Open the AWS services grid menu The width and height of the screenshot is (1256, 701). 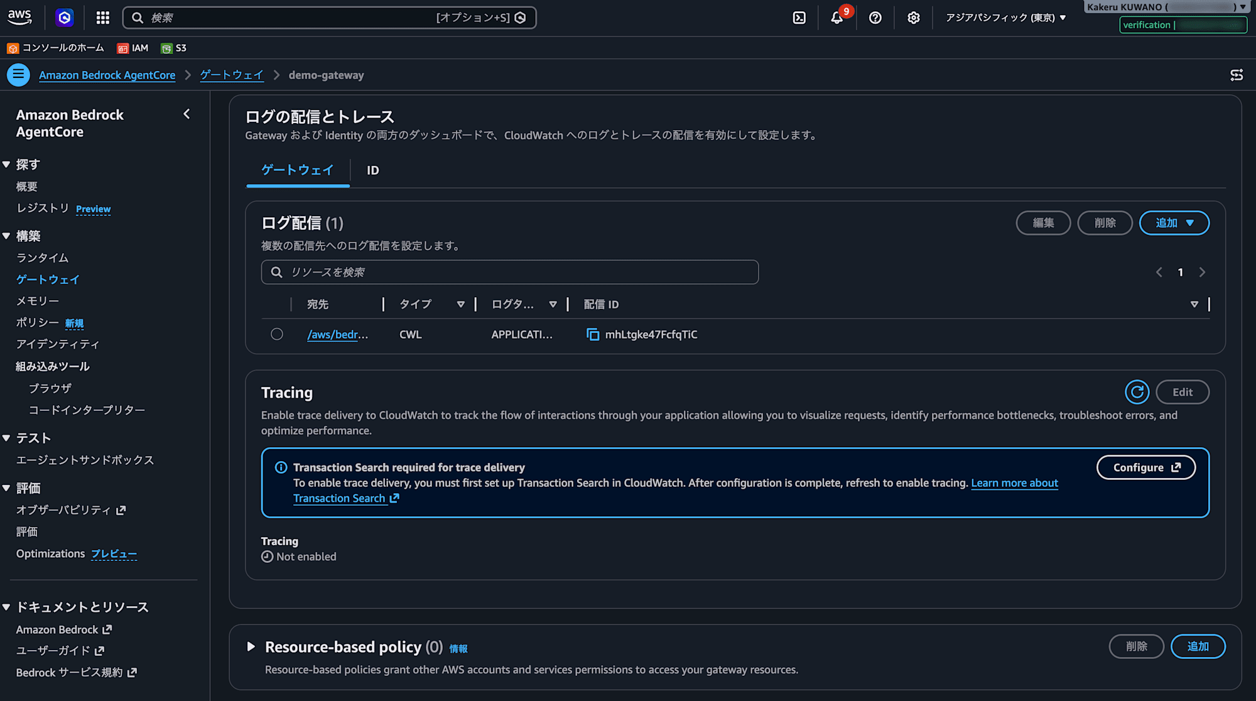(103, 18)
